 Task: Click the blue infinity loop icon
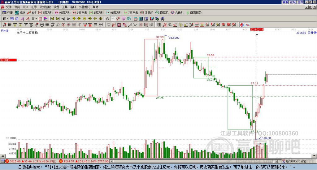click(247, 25)
